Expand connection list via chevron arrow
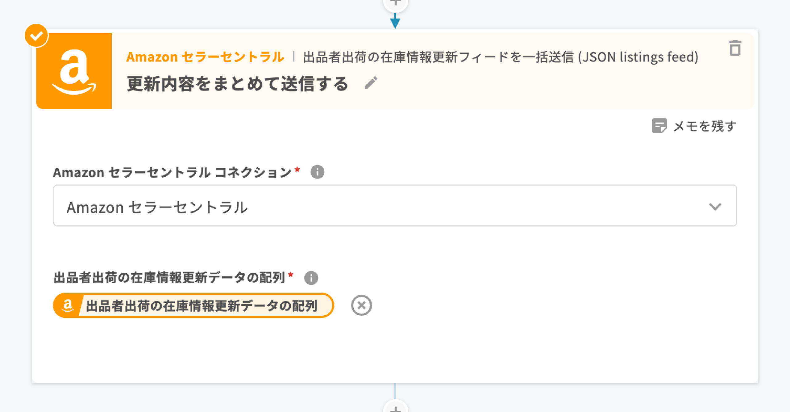 click(x=715, y=206)
